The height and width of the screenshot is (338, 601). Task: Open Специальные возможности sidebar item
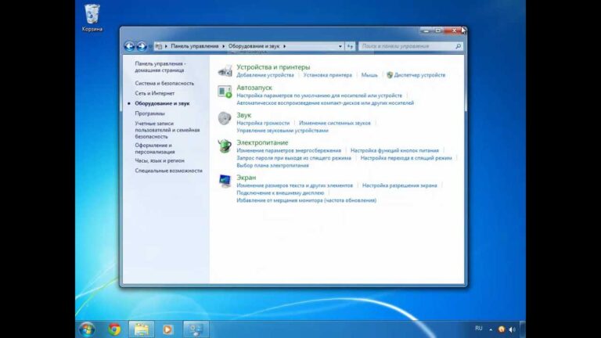169,171
